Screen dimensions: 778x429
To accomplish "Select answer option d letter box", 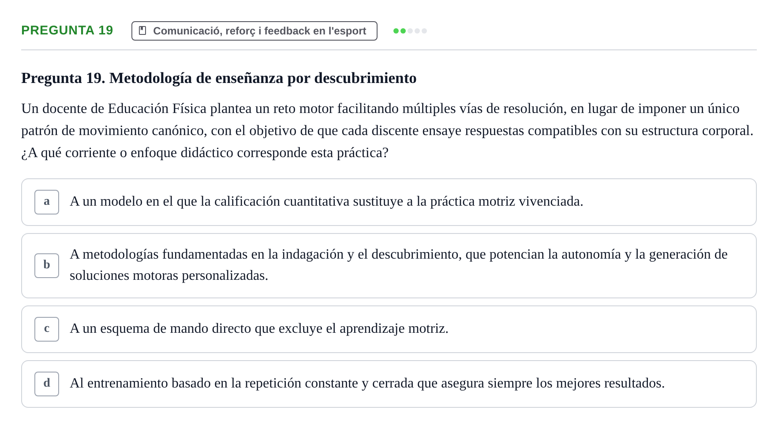I will [x=47, y=384].
